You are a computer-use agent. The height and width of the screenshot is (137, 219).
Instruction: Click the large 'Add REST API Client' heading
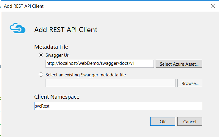(66, 30)
